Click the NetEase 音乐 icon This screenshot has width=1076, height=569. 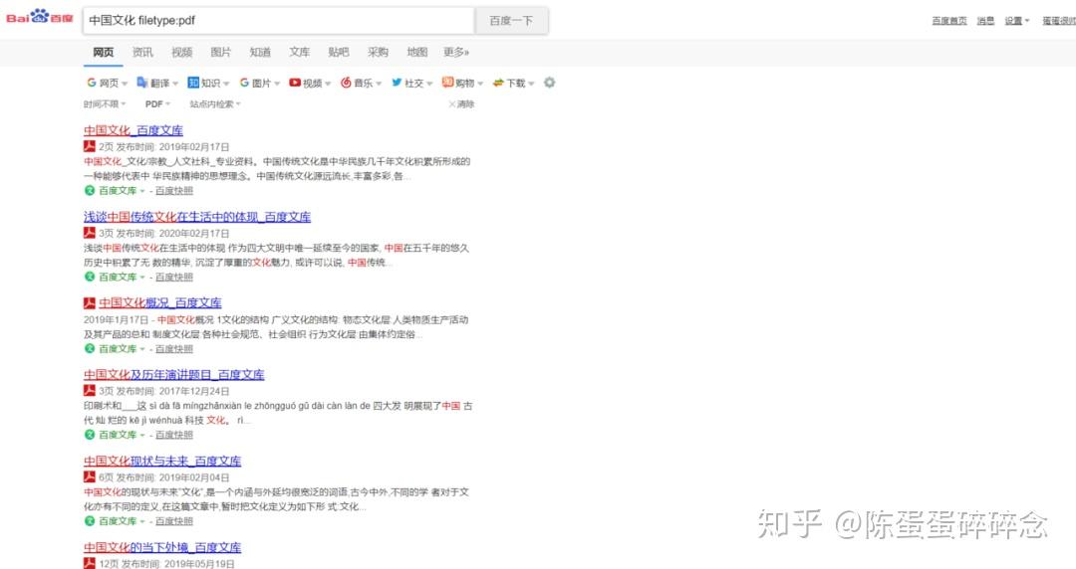click(x=346, y=83)
